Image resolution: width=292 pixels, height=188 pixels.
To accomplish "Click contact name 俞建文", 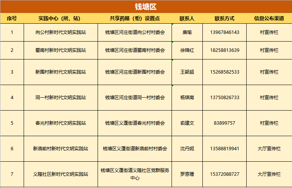I will tap(187, 123).
